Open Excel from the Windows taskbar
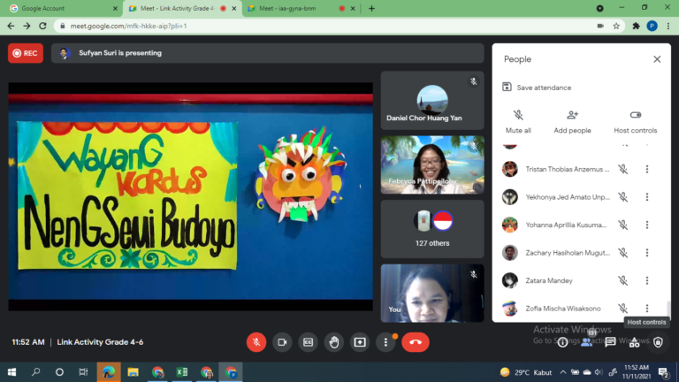The height and width of the screenshot is (382, 679). tap(182, 372)
